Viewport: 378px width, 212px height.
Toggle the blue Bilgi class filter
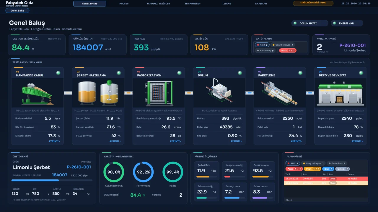pos(328,169)
